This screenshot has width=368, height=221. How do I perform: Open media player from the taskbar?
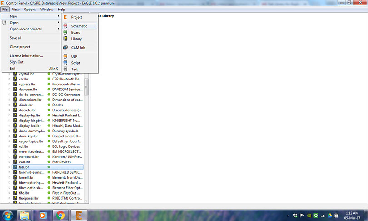coord(43,216)
